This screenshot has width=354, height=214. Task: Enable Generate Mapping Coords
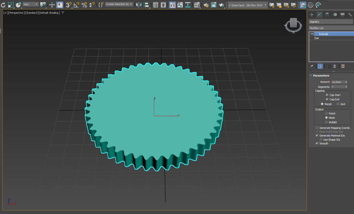coord(317,128)
